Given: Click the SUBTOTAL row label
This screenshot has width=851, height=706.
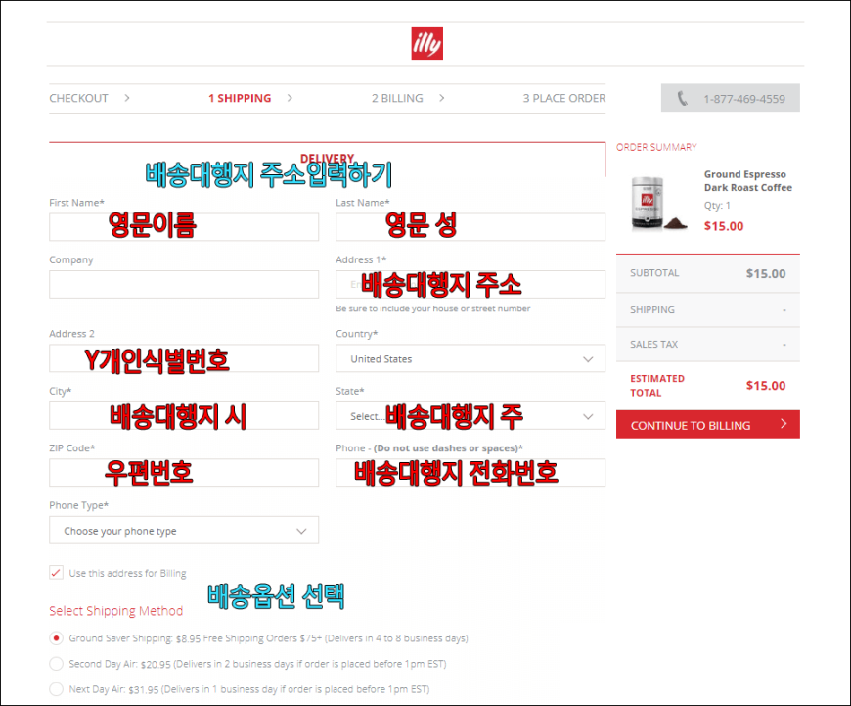Looking at the screenshot, I should (654, 273).
